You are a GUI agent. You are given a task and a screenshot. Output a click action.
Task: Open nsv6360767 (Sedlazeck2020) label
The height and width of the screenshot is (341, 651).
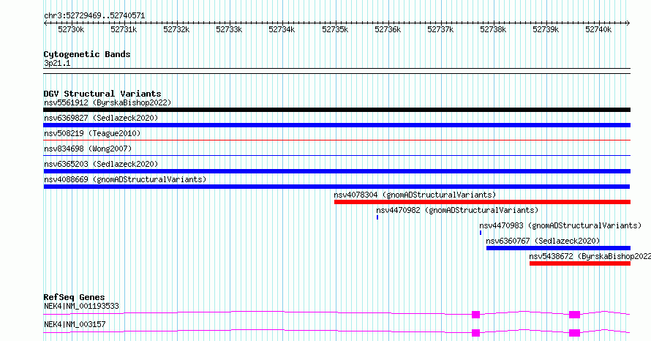coord(543,241)
